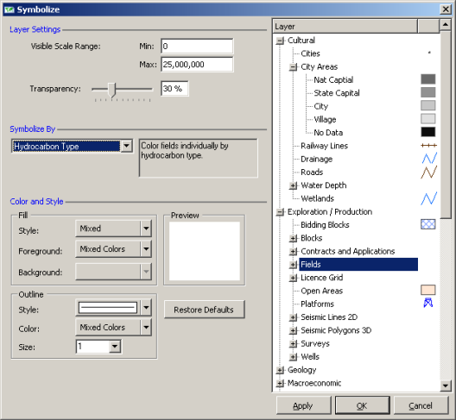Image resolution: width=456 pixels, height=420 pixels.
Task: Select the State Capital item
Action: [x=337, y=93]
